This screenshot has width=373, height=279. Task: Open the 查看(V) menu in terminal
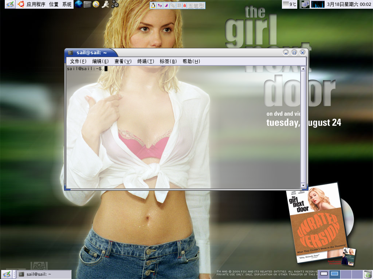click(x=123, y=61)
